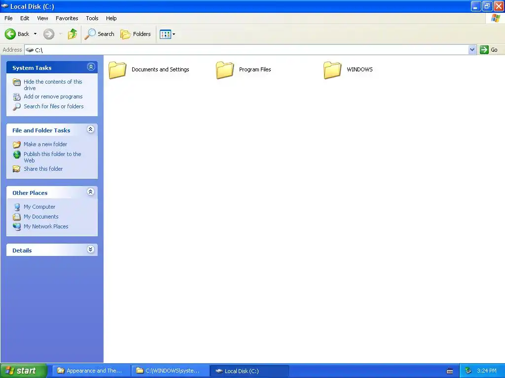Click Search for files or folders link
Image resolution: width=505 pixels, height=378 pixels.
point(53,106)
